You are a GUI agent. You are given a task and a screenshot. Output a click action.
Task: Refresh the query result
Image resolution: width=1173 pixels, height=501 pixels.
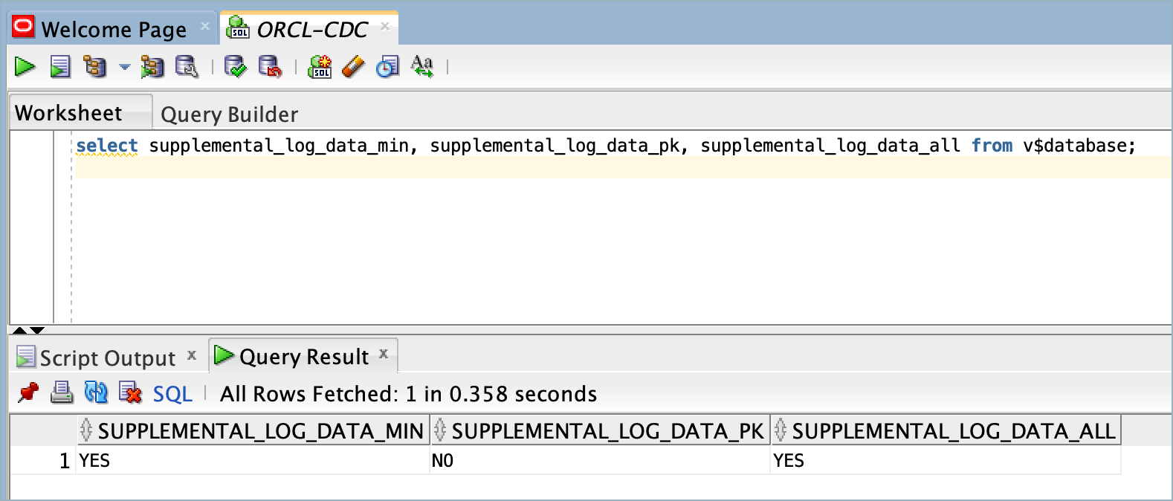(96, 392)
